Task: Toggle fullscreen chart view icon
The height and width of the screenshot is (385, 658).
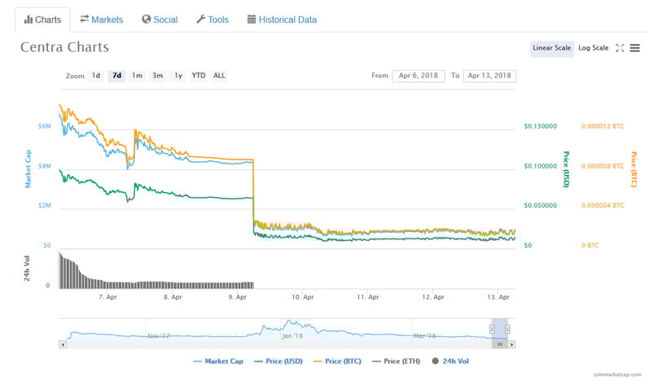Action: pos(620,48)
